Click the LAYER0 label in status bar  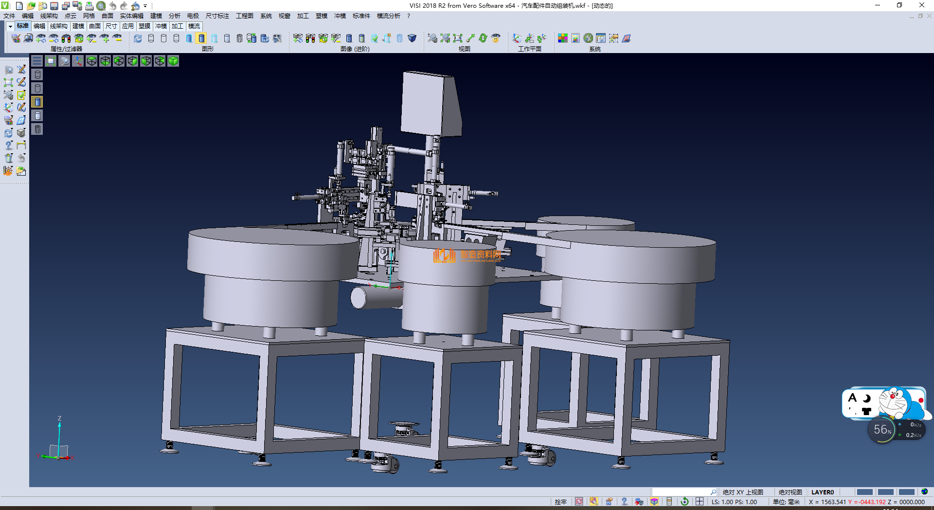pyautogui.click(x=822, y=492)
